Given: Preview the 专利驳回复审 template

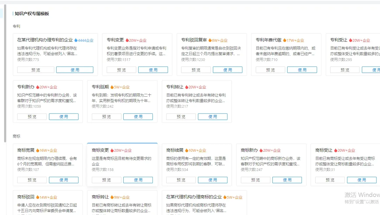Looking at the screenshot, I should (x=196, y=70).
